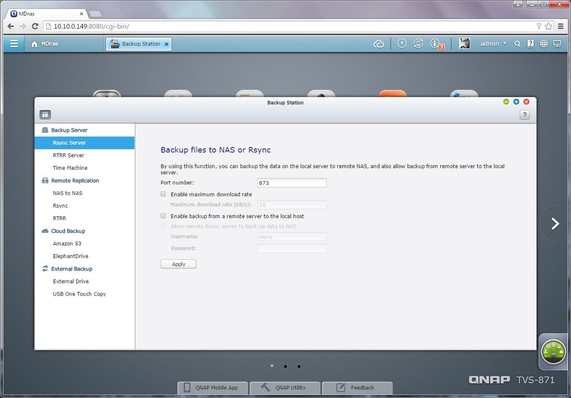This screenshot has height=398, width=571.
Task: Click the Apply button
Action: 178,264
